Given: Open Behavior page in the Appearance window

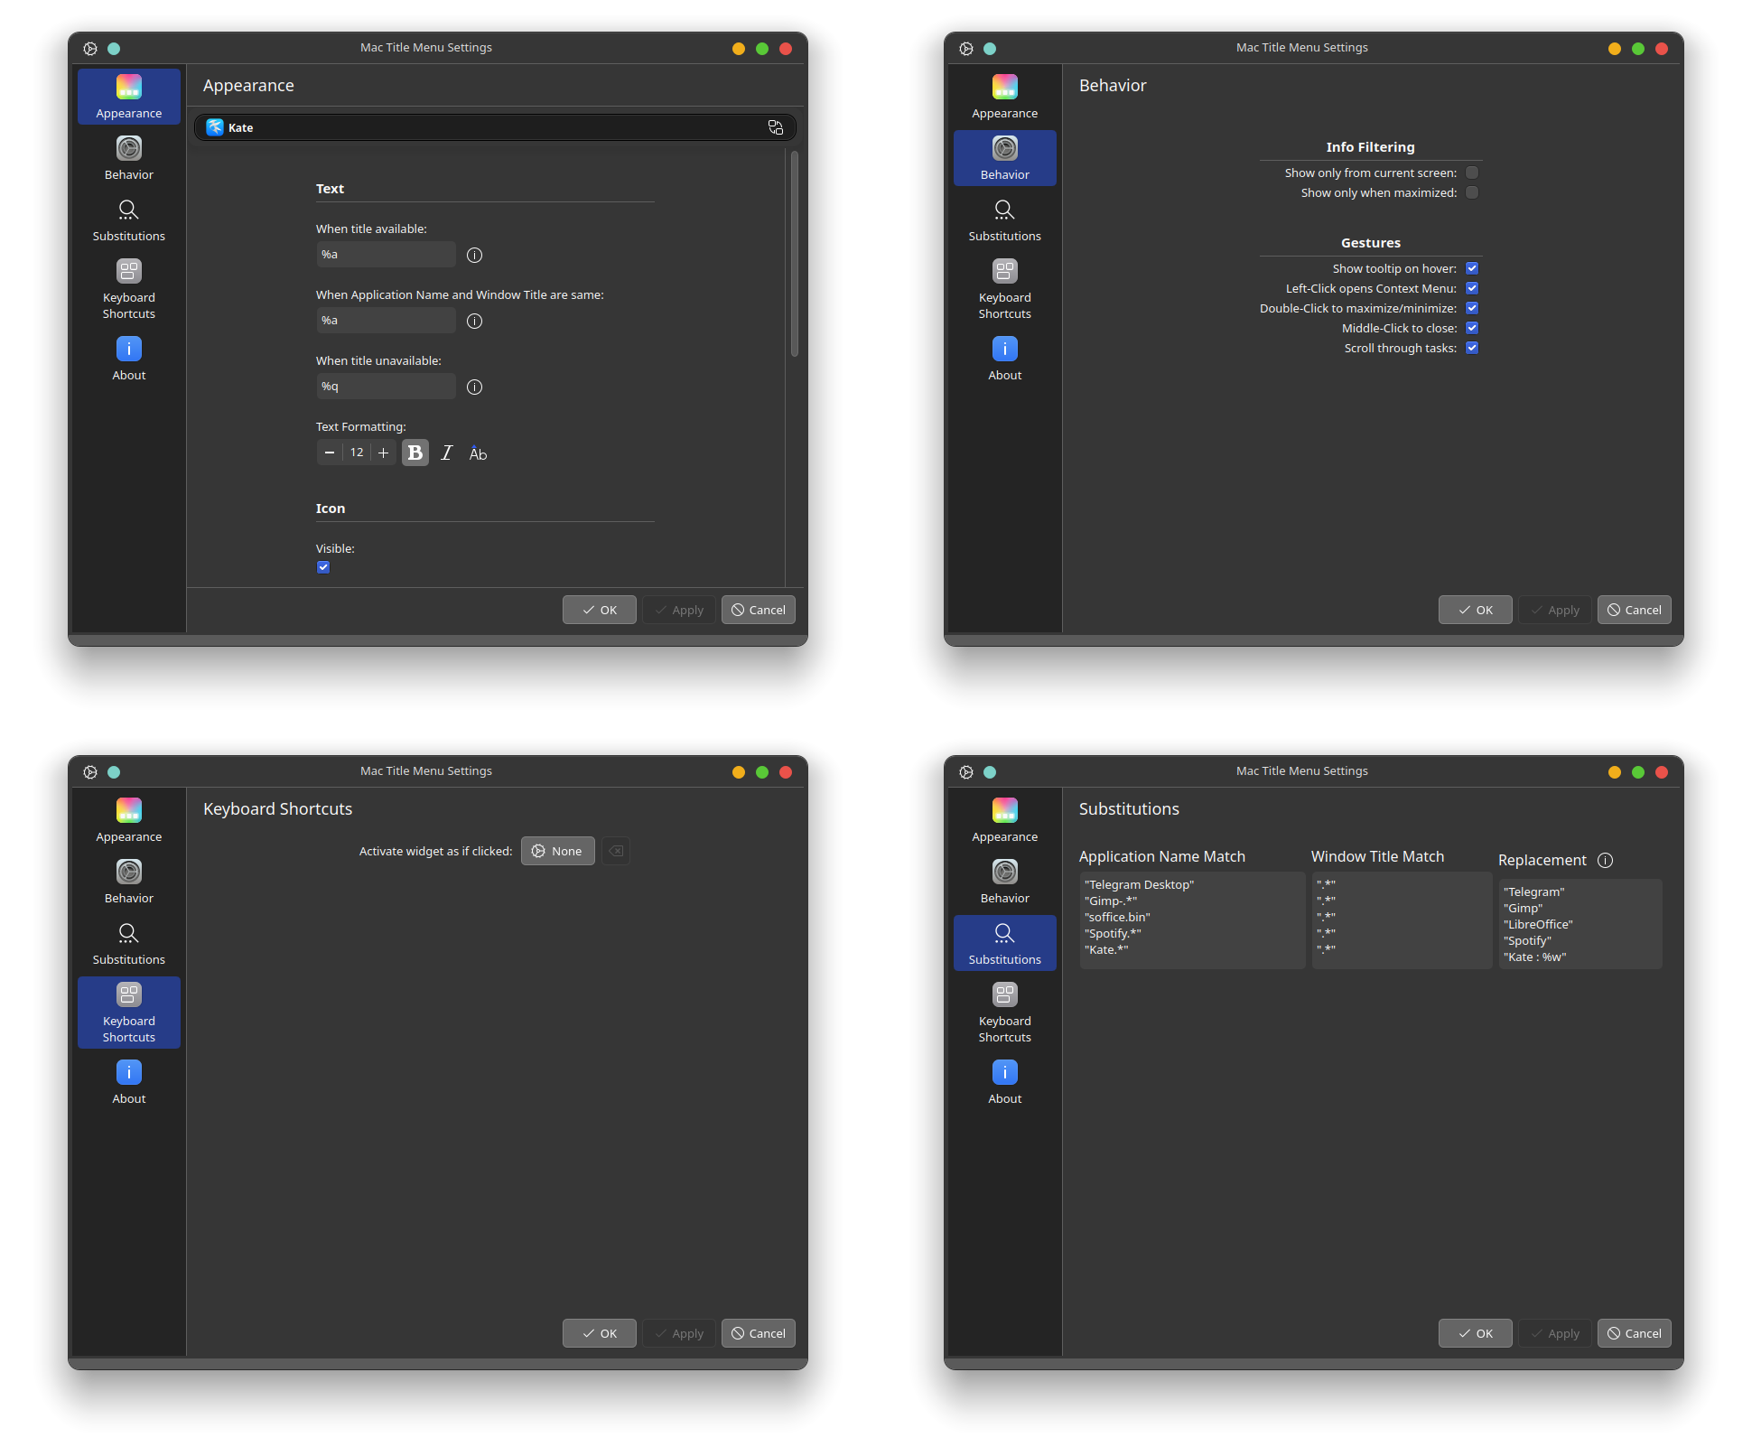Looking at the screenshot, I should (x=129, y=158).
